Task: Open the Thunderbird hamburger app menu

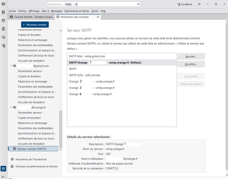Action: point(199,4)
